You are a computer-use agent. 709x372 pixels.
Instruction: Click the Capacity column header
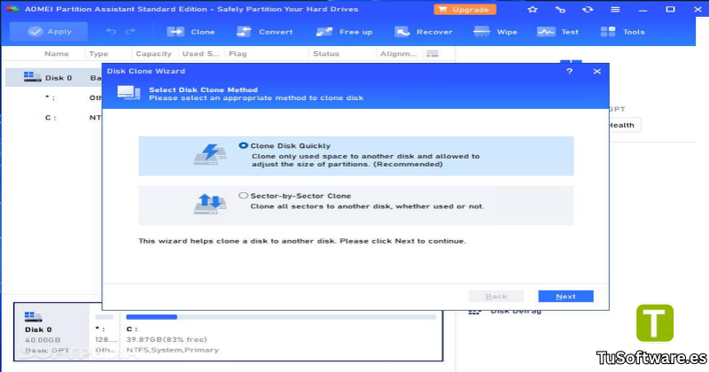click(x=153, y=54)
